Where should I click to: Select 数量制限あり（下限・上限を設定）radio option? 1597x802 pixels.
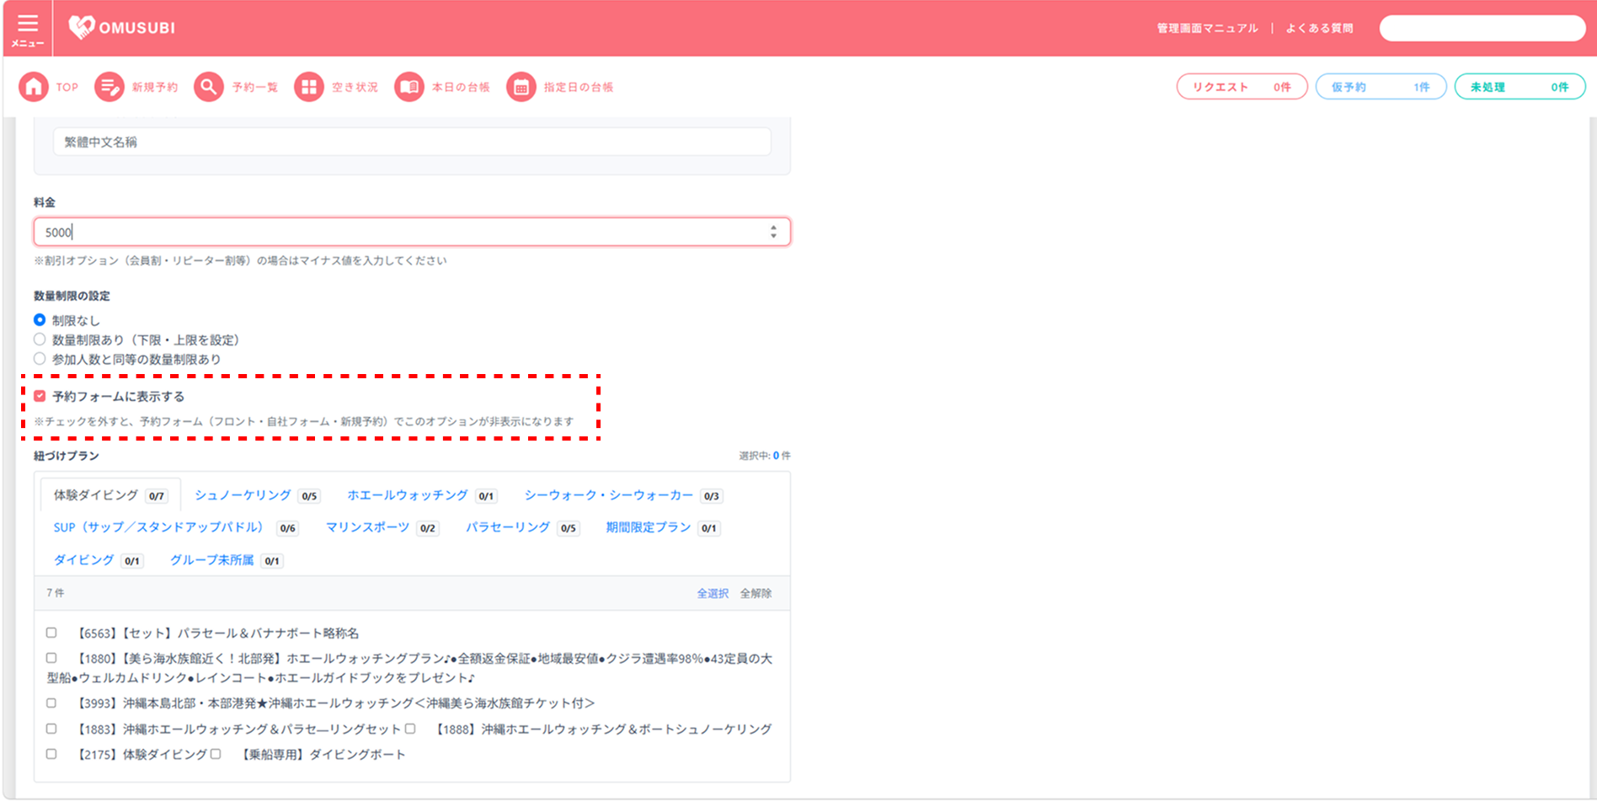click(x=40, y=340)
